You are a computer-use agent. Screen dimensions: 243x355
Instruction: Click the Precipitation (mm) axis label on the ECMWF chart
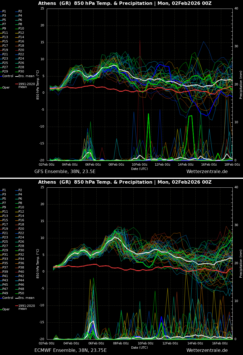(241, 263)
